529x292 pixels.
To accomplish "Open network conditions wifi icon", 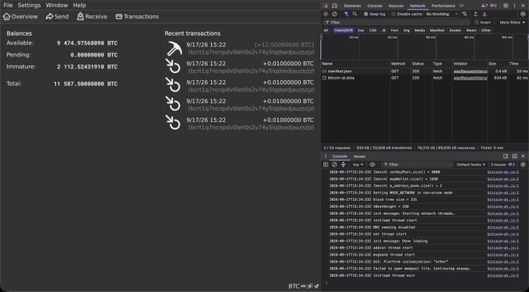I will click(464, 14).
